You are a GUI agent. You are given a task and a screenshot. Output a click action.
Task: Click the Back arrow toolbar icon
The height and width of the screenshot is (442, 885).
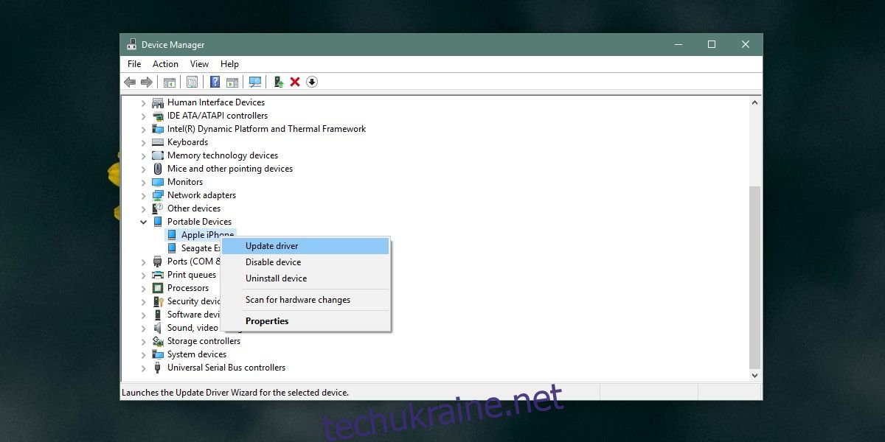click(x=130, y=82)
